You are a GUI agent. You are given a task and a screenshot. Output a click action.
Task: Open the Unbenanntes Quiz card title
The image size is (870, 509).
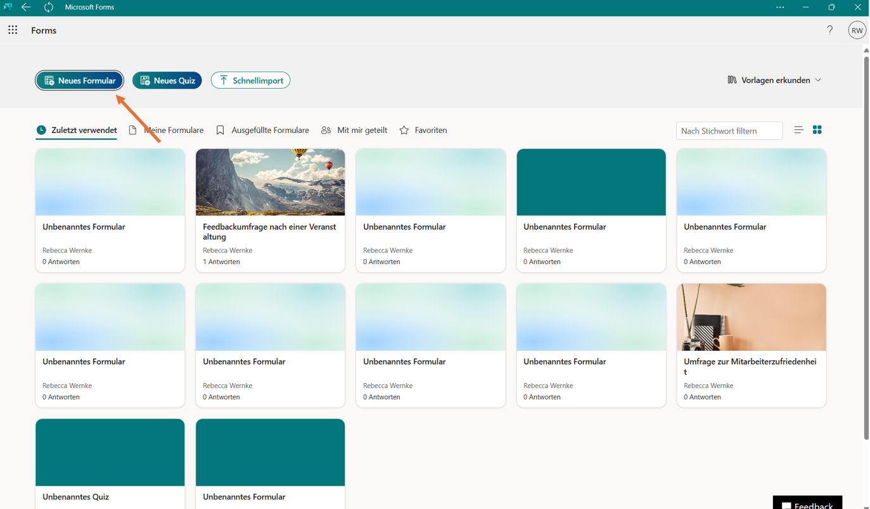coord(76,497)
